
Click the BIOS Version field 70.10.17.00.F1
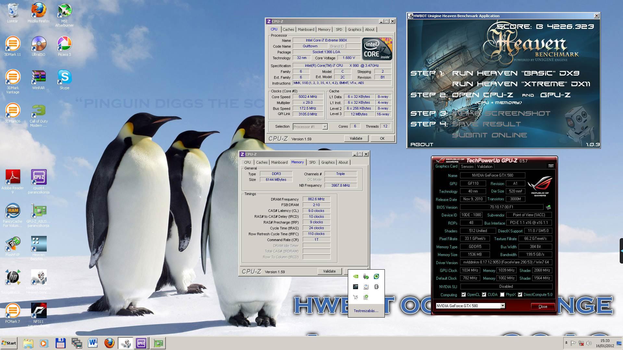click(501, 207)
